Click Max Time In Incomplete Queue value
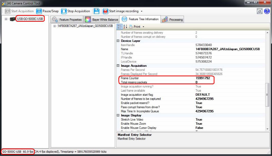Image resolution: width=272 pixels, height=156 pixels. click(x=205, y=111)
